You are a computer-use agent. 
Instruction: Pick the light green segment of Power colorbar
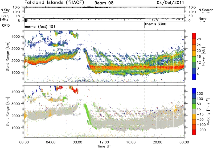[x=194, y=59]
